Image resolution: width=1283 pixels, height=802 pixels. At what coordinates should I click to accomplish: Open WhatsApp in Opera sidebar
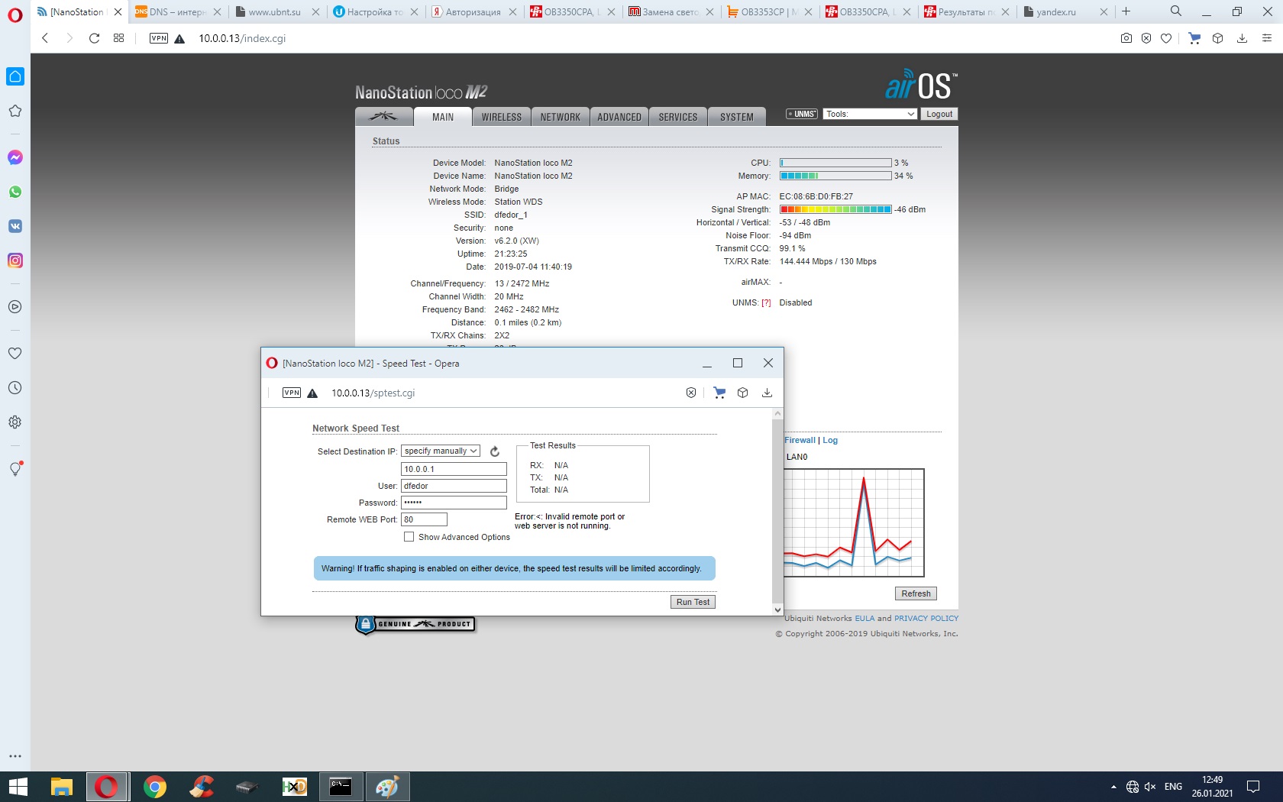coord(15,192)
